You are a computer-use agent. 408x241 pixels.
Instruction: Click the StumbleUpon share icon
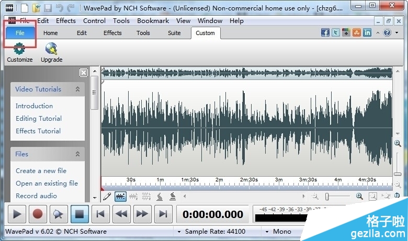click(357, 33)
